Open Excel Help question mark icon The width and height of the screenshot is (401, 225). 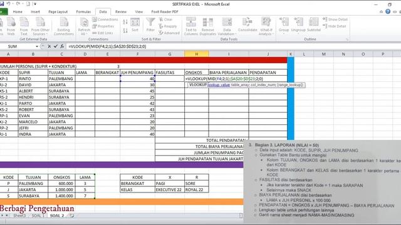(388, 11)
